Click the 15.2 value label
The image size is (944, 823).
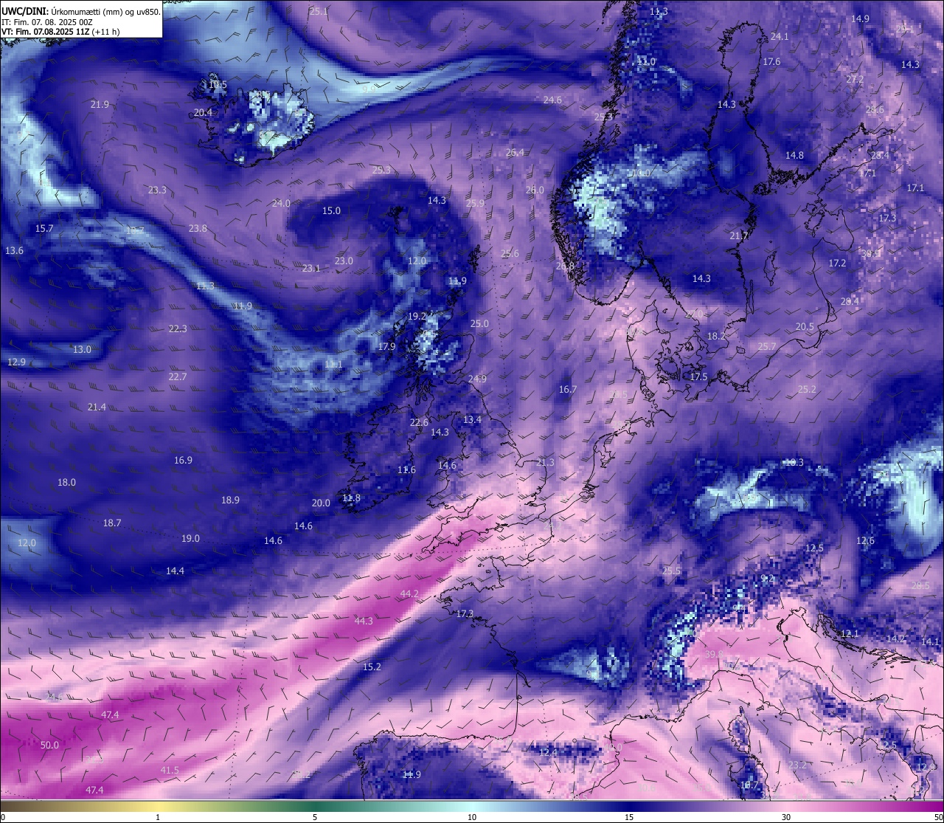coord(372,667)
